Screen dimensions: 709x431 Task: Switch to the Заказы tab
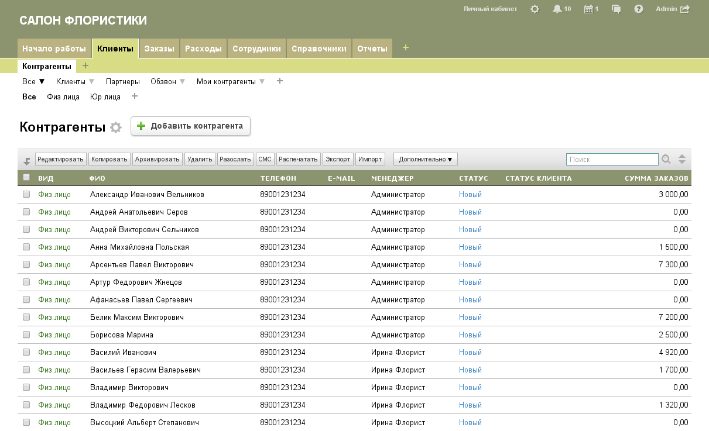pos(159,49)
